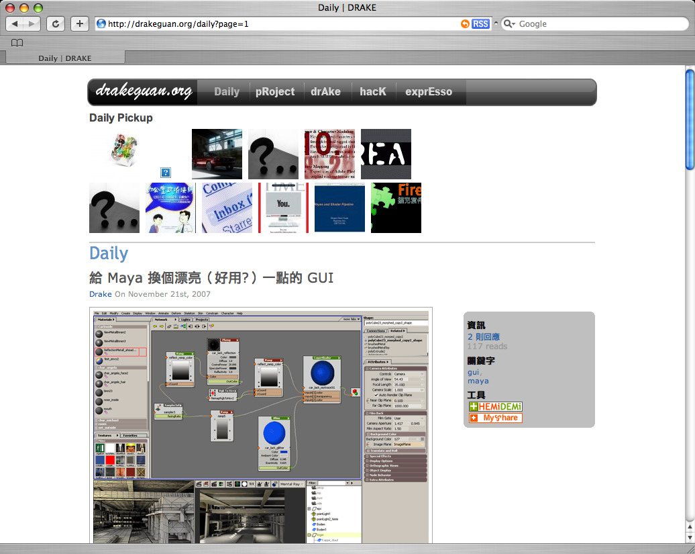Open the bookmarks book icon
The image size is (695, 554).
(17, 43)
